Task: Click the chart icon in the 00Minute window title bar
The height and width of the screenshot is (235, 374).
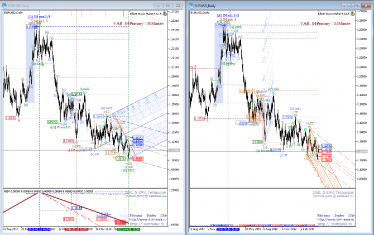Action: click(5, 6)
